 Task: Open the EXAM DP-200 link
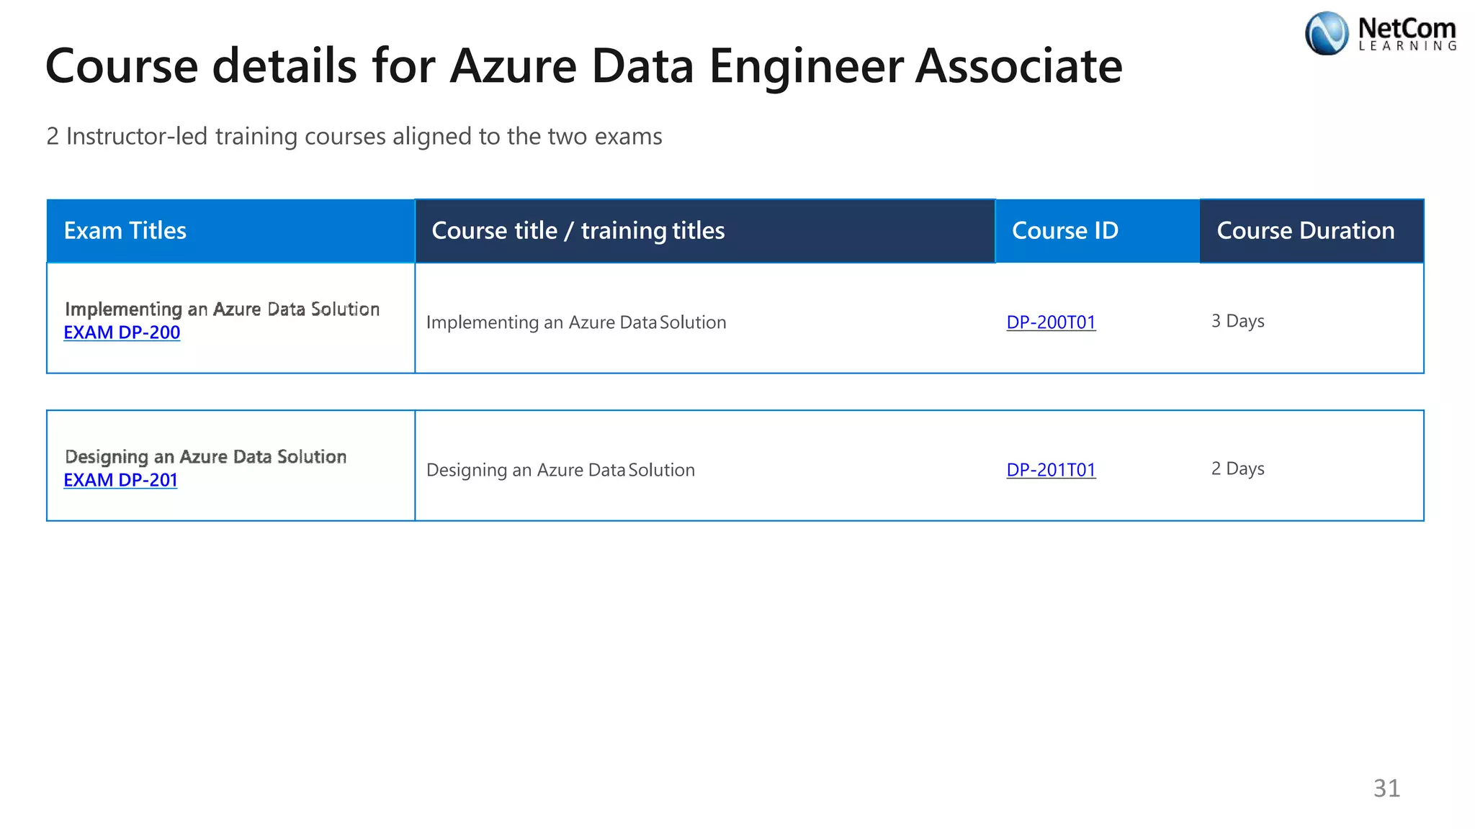122,332
